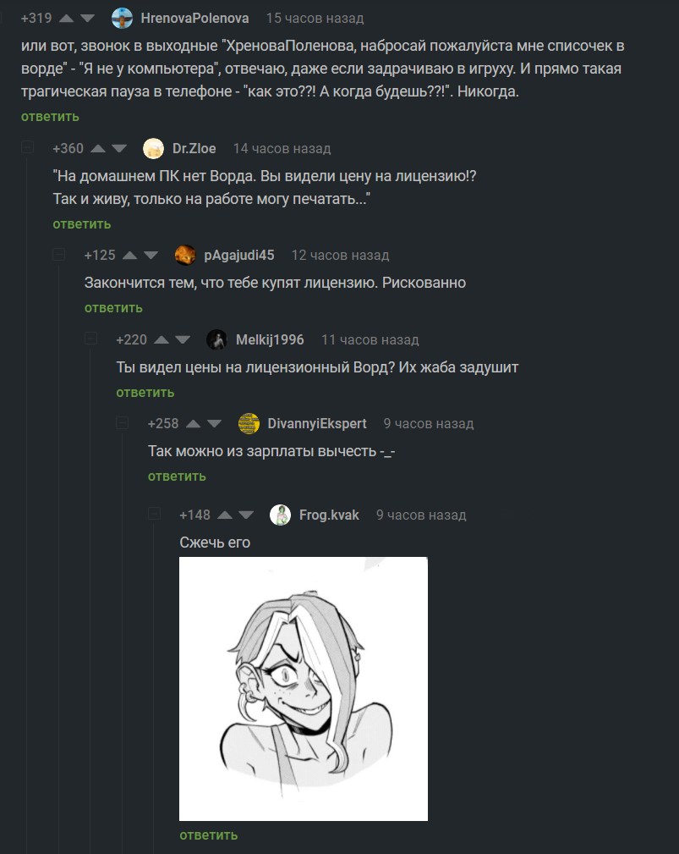Collapse the Melkij1996 comment branch

[x=90, y=339]
